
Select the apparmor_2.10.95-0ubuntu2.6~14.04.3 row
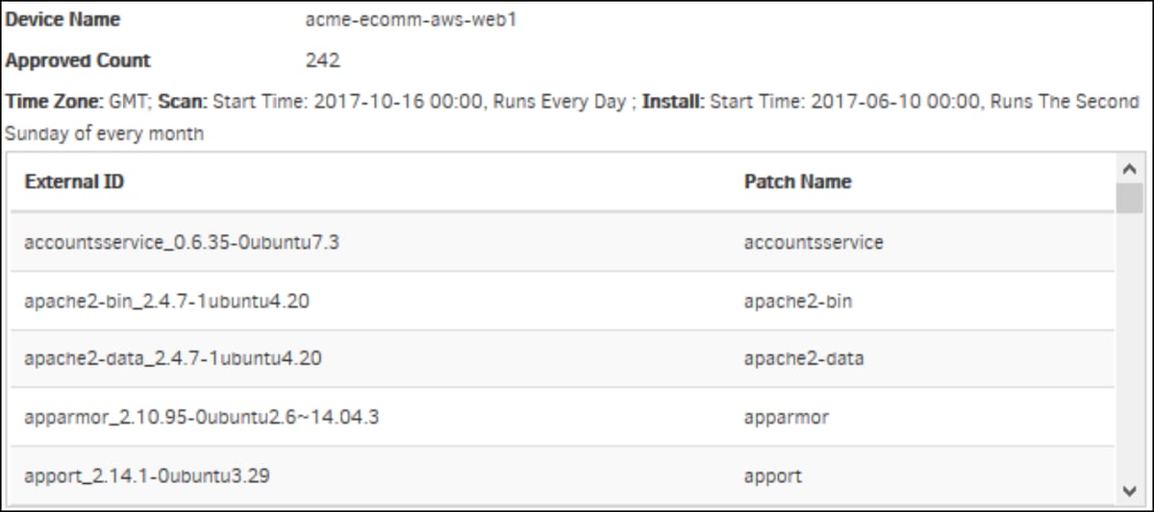click(x=564, y=418)
